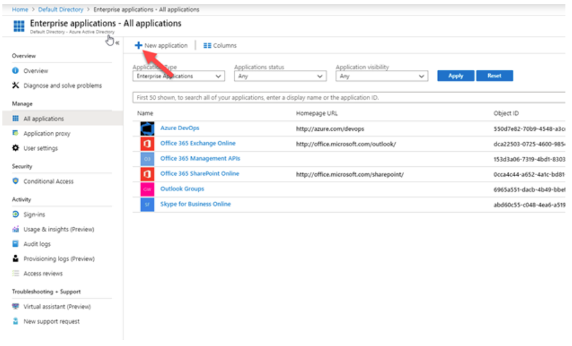Click the User settings gear icon
The height and width of the screenshot is (346, 572).
click(x=16, y=148)
